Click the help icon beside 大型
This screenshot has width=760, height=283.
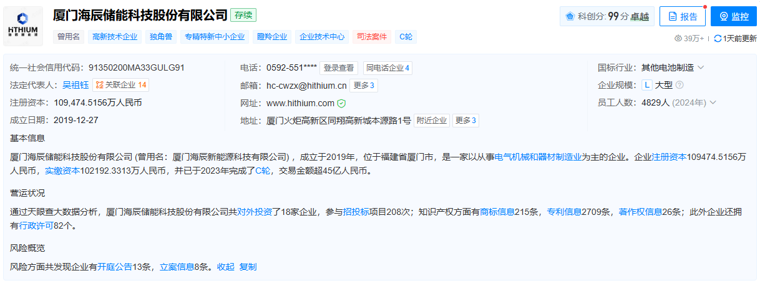(x=680, y=85)
